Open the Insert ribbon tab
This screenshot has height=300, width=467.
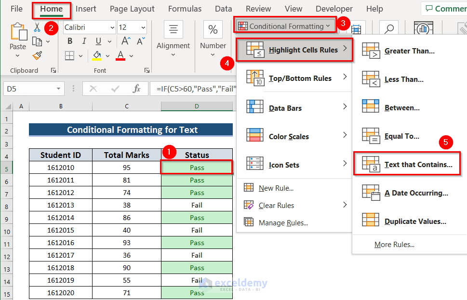point(86,9)
